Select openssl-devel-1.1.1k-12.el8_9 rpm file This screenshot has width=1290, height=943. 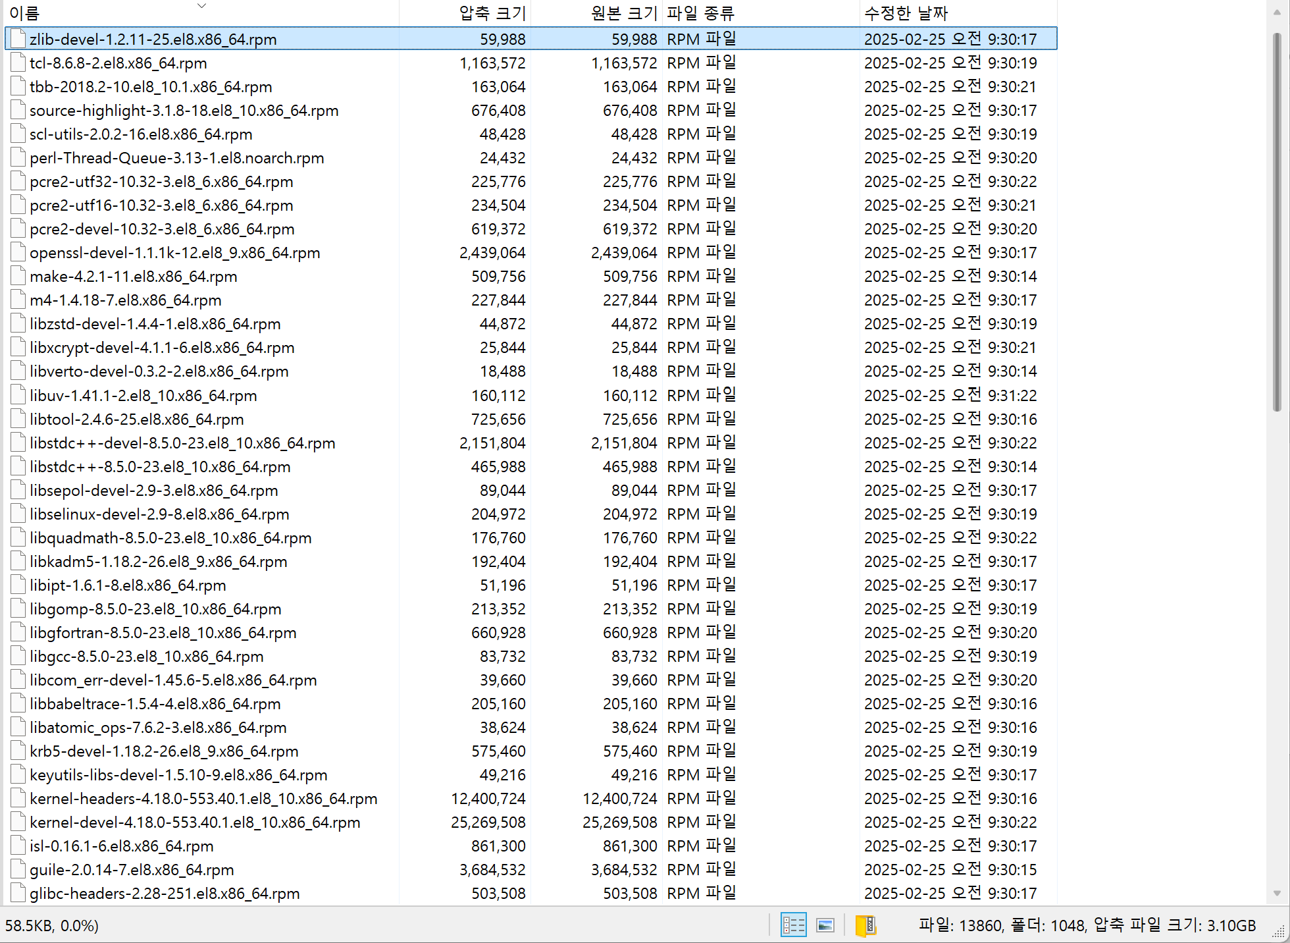point(174,253)
